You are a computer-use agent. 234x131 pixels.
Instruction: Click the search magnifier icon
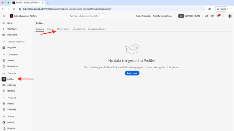72,16
